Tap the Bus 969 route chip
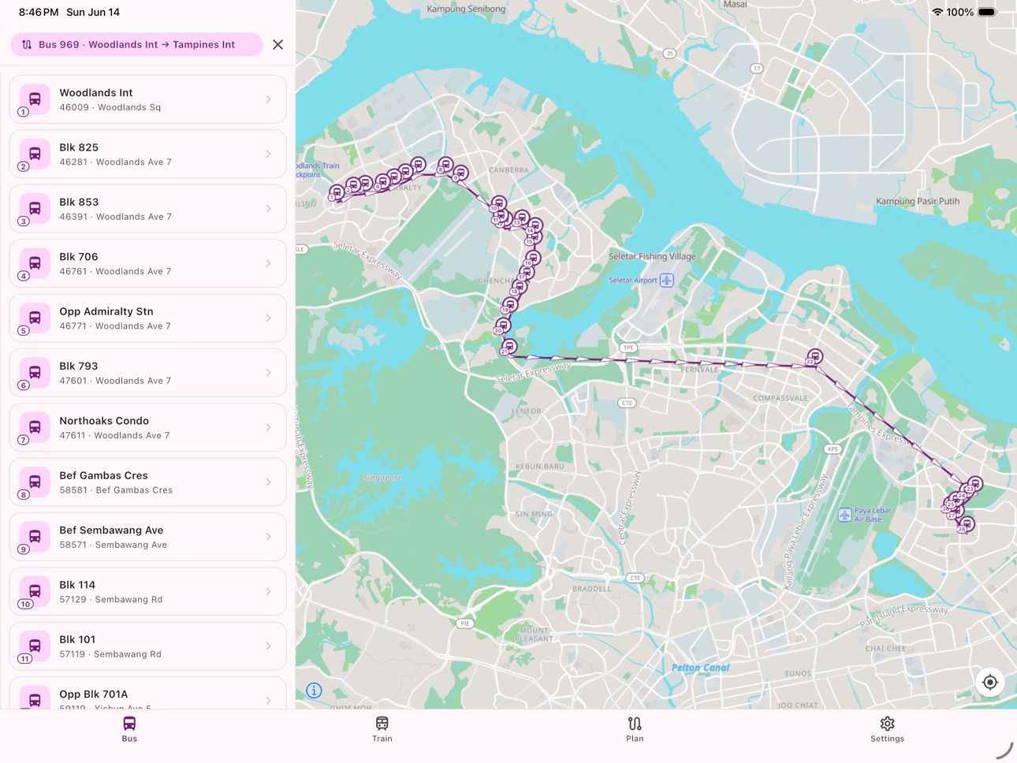 (136, 45)
